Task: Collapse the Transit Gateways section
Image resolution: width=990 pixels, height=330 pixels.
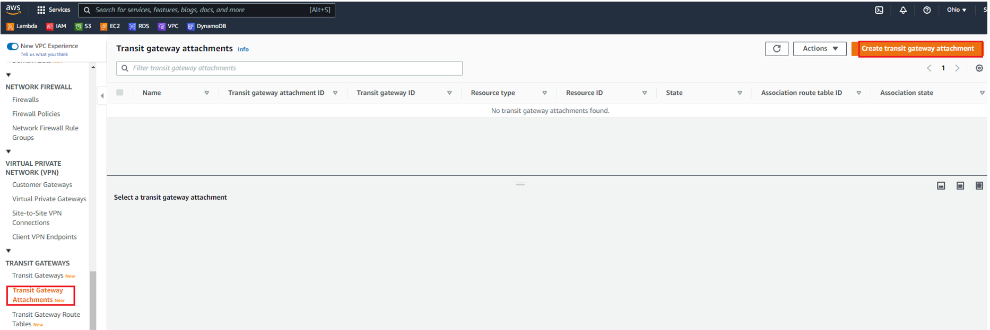Action: (x=8, y=251)
